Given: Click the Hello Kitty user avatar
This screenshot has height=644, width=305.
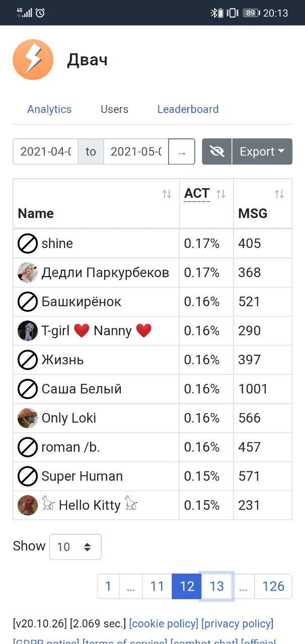Looking at the screenshot, I should click(x=28, y=505).
